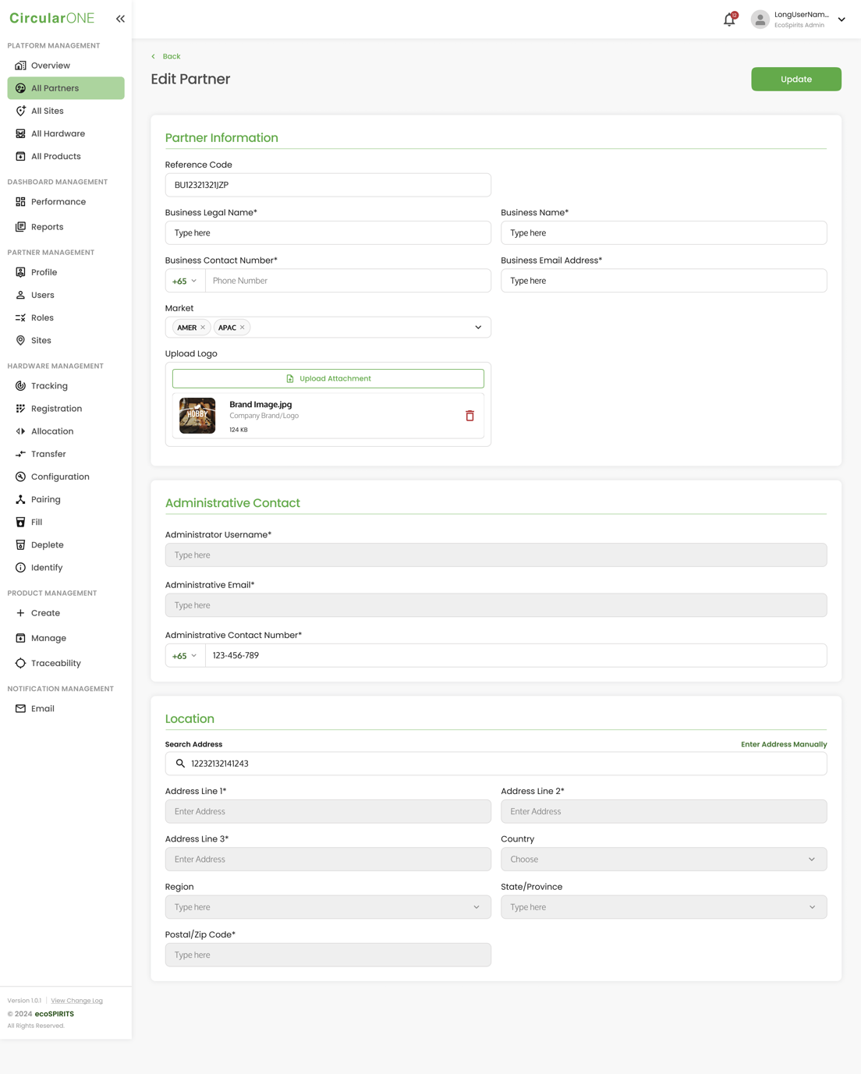The image size is (861, 1074).
Task: Click the Business Email Address field
Action: pos(664,281)
